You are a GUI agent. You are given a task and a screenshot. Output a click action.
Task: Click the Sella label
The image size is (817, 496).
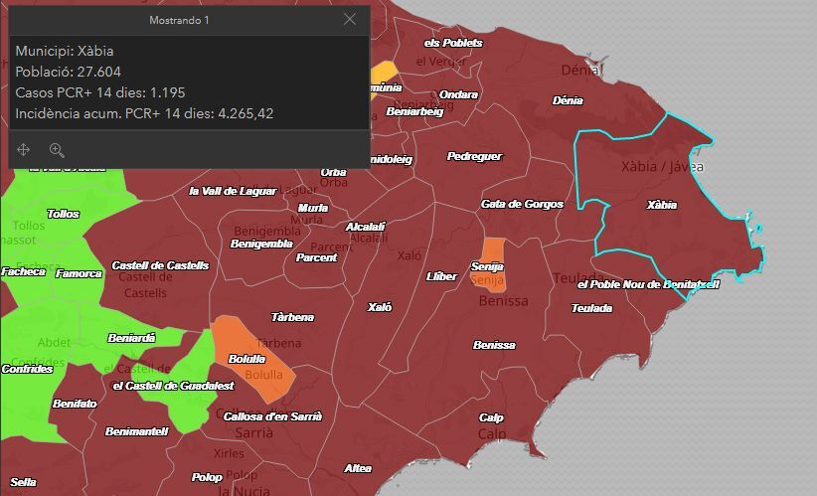coord(23,482)
